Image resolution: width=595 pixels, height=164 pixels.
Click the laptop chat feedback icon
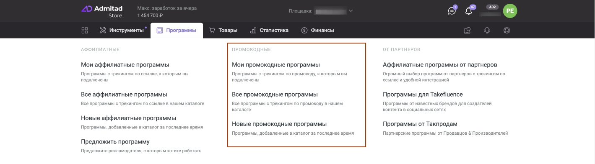(468, 30)
